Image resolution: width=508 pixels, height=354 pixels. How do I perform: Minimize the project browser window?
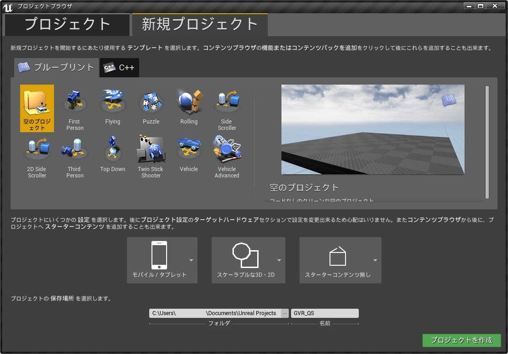click(469, 6)
